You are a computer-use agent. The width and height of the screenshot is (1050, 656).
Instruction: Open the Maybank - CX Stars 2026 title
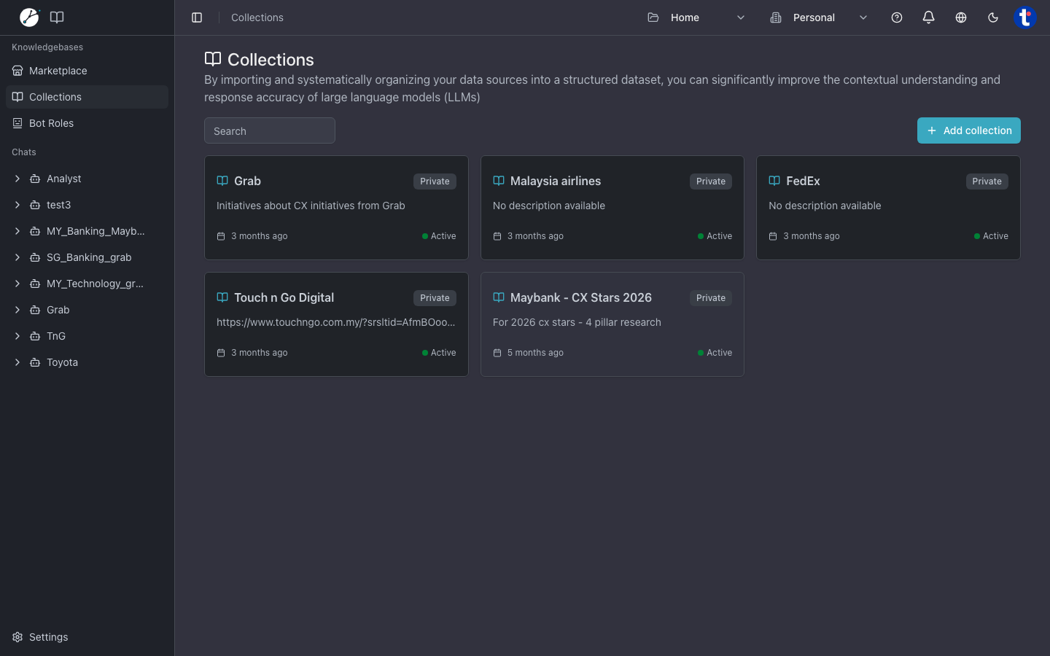pyautogui.click(x=581, y=297)
